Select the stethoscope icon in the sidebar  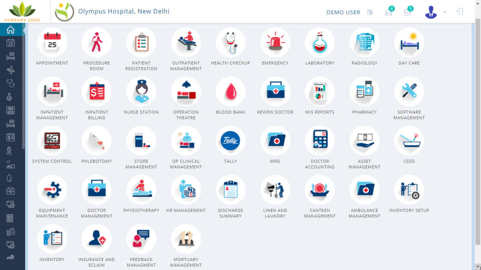tap(11, 83)
